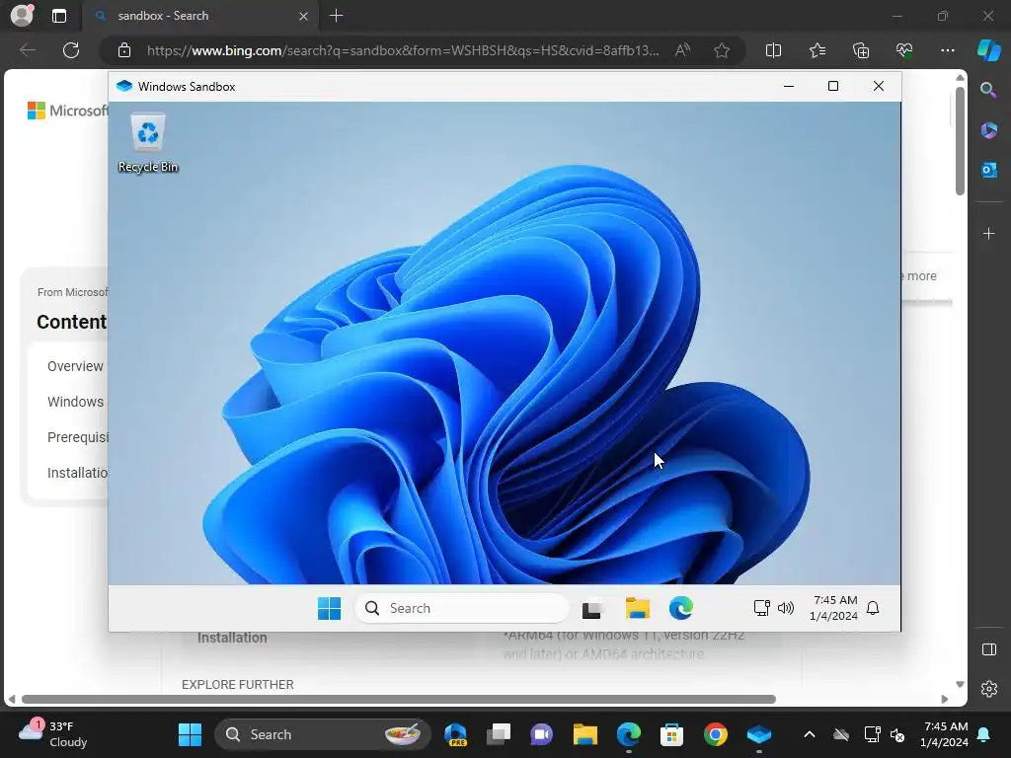
Task: Open Task View in the Sandbox taskbar
Action: tap(592, 608)
